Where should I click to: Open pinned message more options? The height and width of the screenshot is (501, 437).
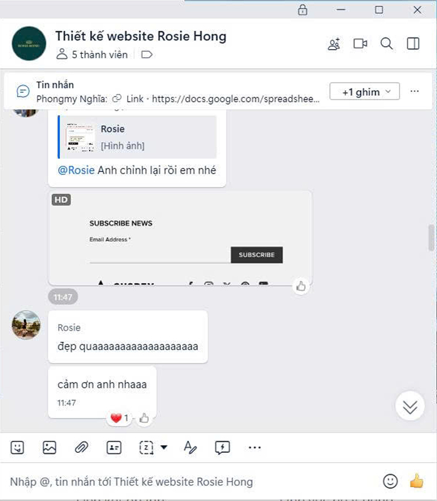pyautogui.click(x=414, y=91)
